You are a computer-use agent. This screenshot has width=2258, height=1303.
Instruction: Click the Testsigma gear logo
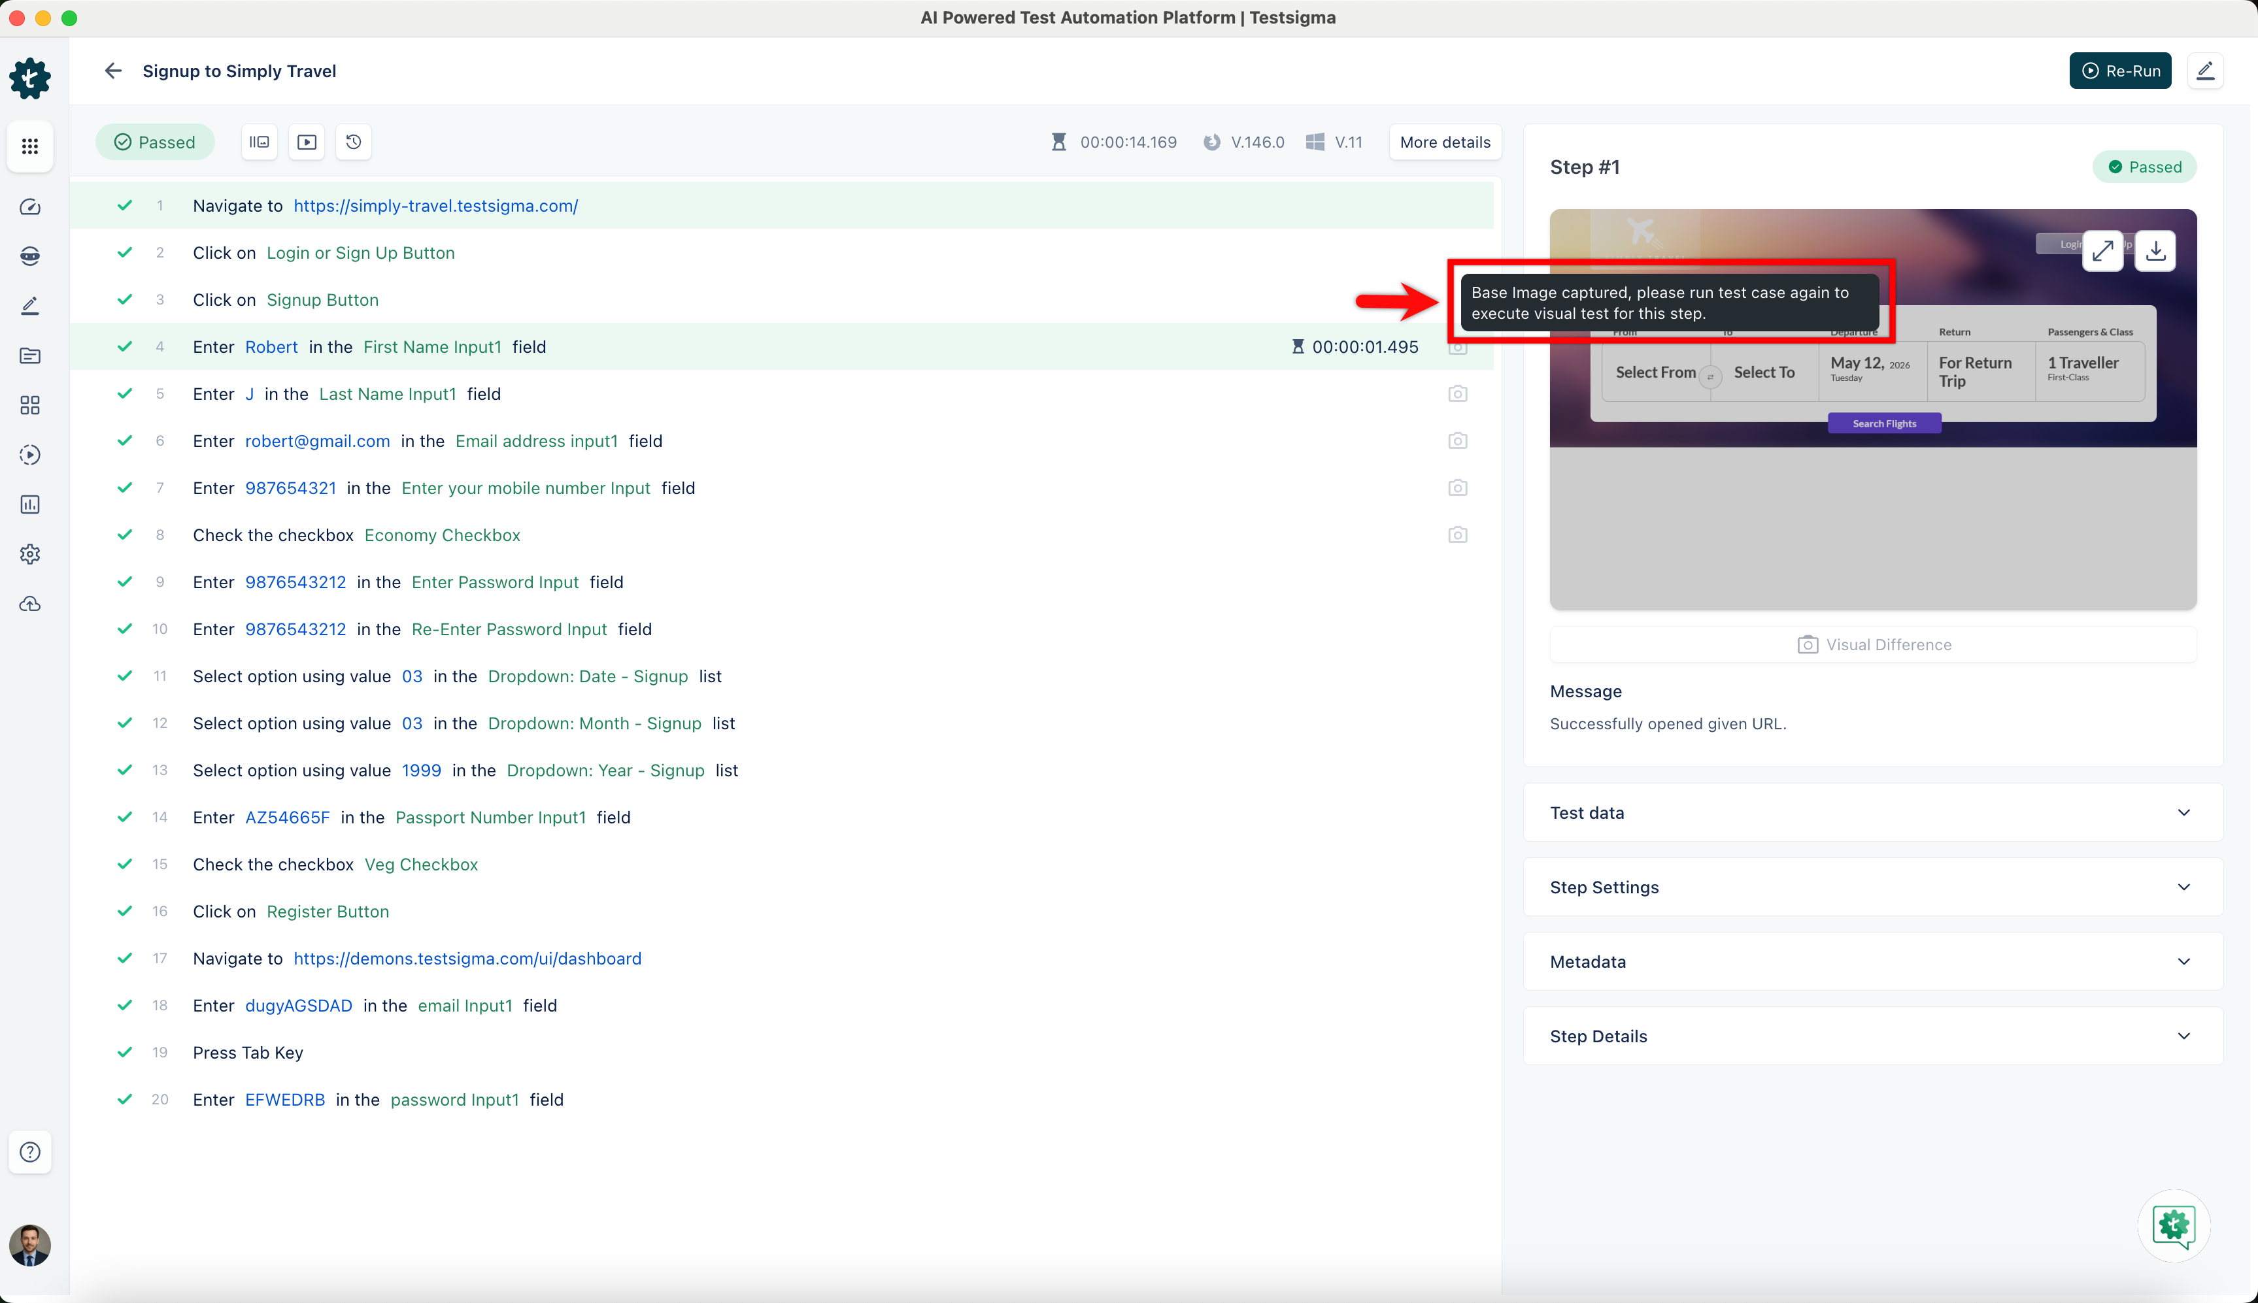[29, 79]
